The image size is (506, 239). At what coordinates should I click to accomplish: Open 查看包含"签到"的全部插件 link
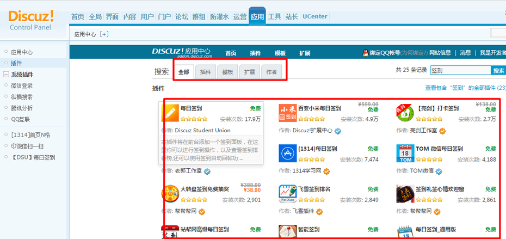coord(465,88)
